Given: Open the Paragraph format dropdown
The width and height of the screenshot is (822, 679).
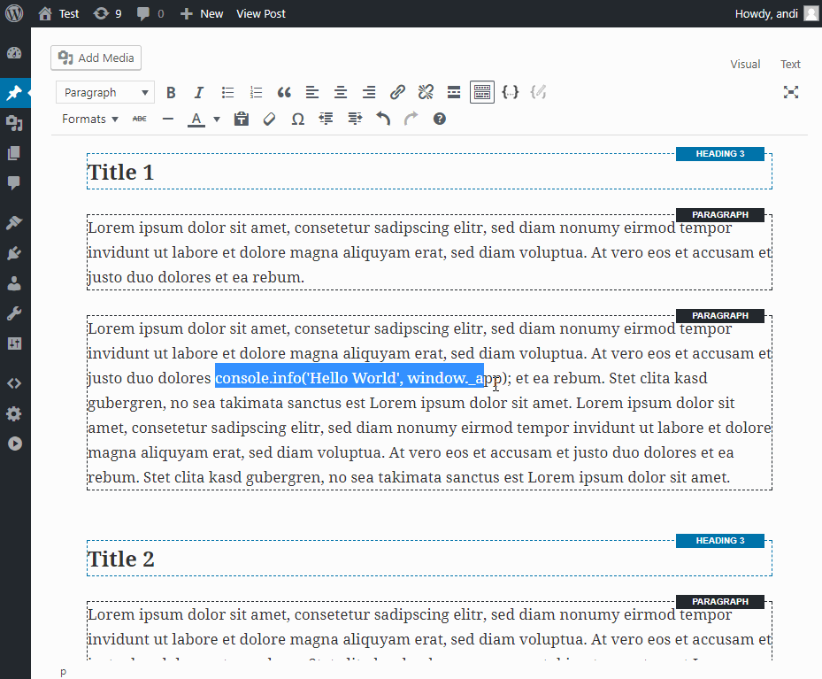Looking at the screenshot, I should point(105,93).
